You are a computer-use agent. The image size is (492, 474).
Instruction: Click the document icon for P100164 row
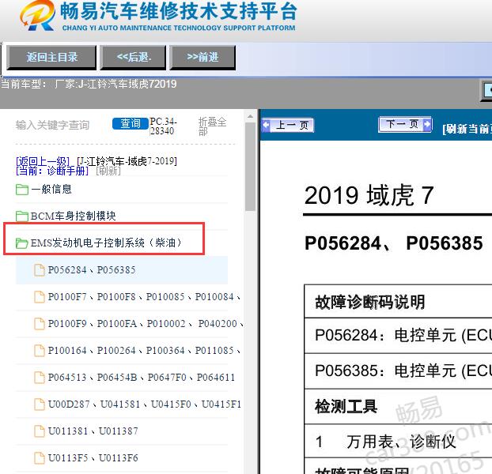click(x=40, y=351)
